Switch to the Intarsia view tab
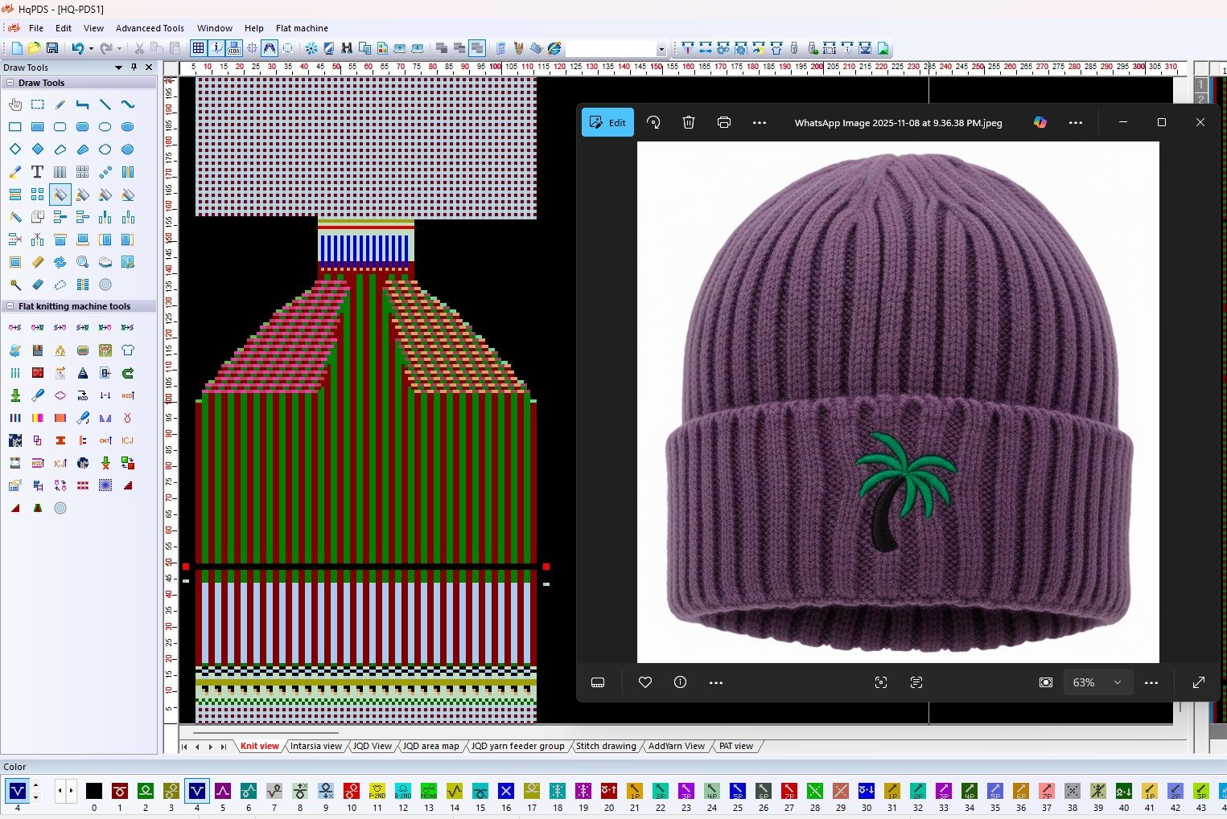 pos(315,747)
